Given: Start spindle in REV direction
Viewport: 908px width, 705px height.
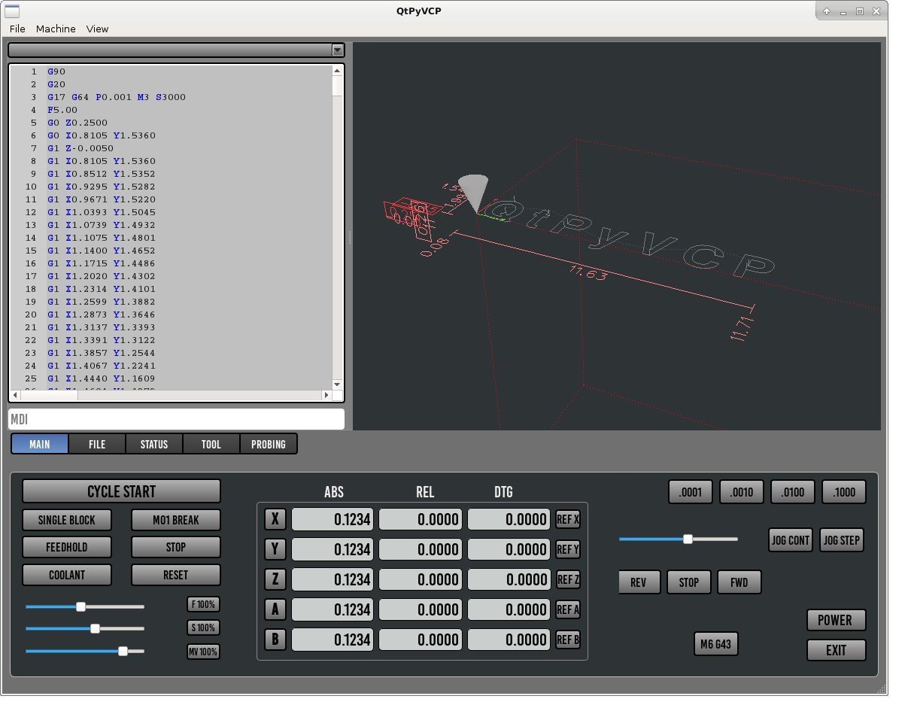Looking at the screenshot, I should (x=639, y=582).
